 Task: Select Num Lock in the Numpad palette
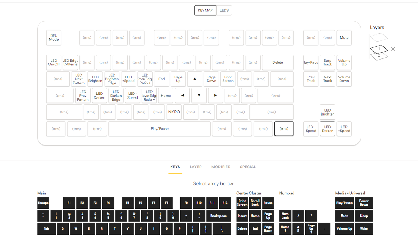click(x=285, y=216)
